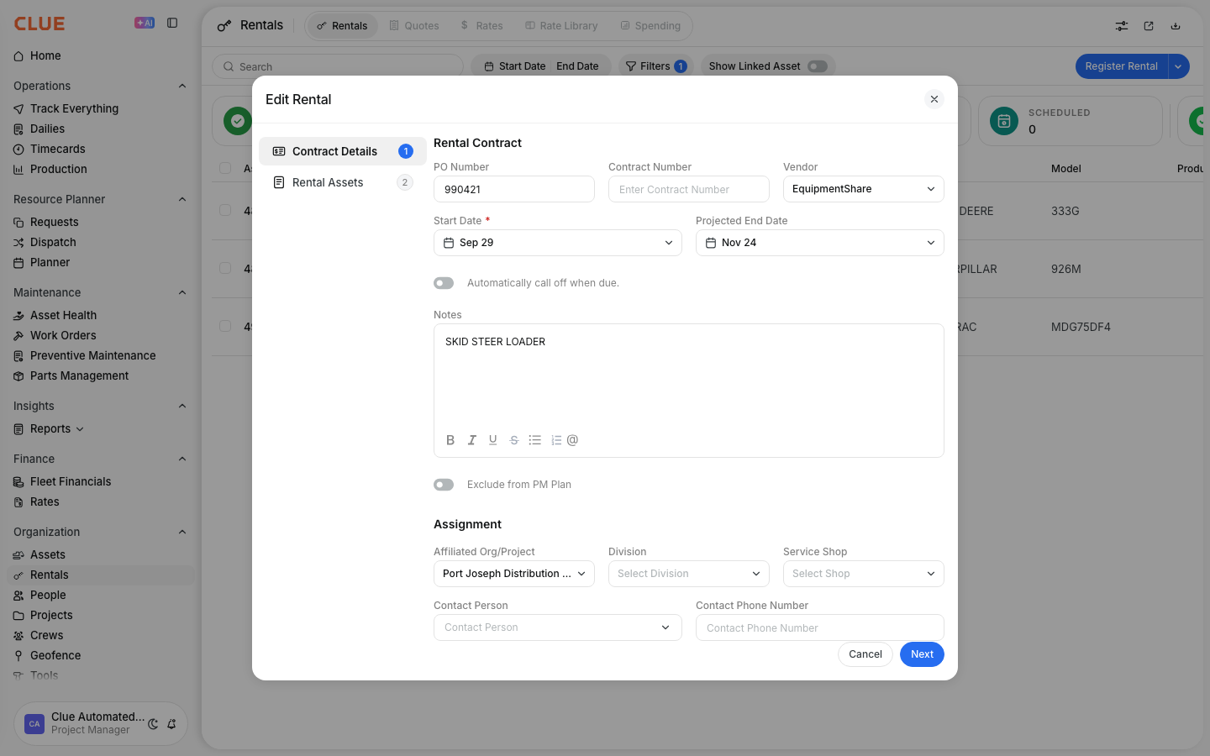Open the Vendor dropdown
1210x756 pixels.
pos(864,189)
